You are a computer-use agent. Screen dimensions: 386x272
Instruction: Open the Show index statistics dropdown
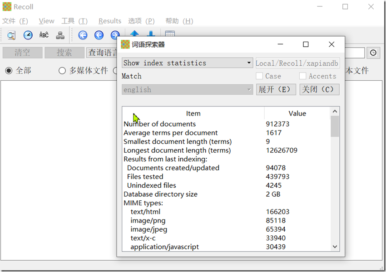(187, 63)
